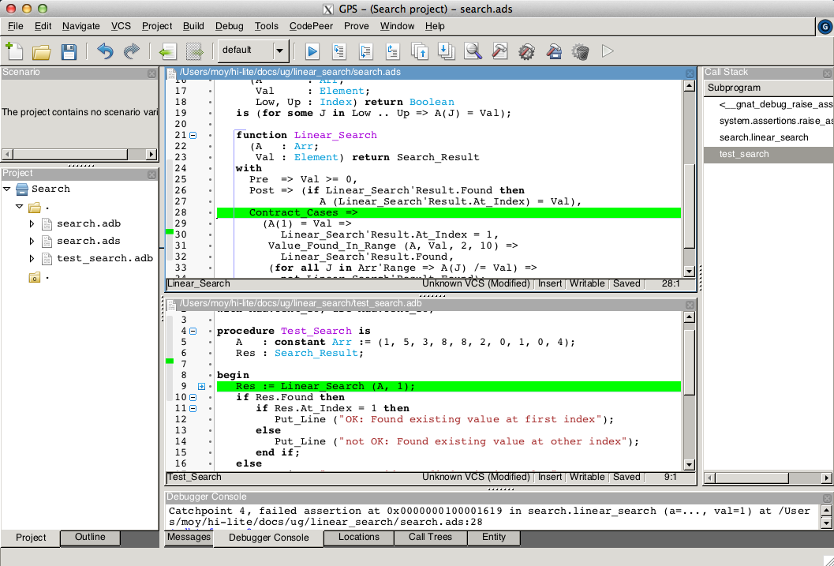Close the Project panel
The image size is (834, 566).
point(151,174)
